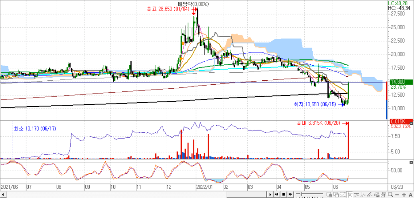Toggle the dashed line chart icon

pos(343,194)
